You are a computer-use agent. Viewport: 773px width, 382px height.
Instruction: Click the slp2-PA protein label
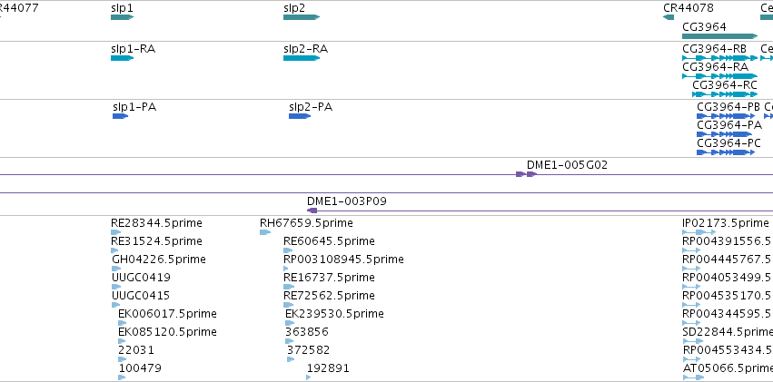tap(311, 107)
